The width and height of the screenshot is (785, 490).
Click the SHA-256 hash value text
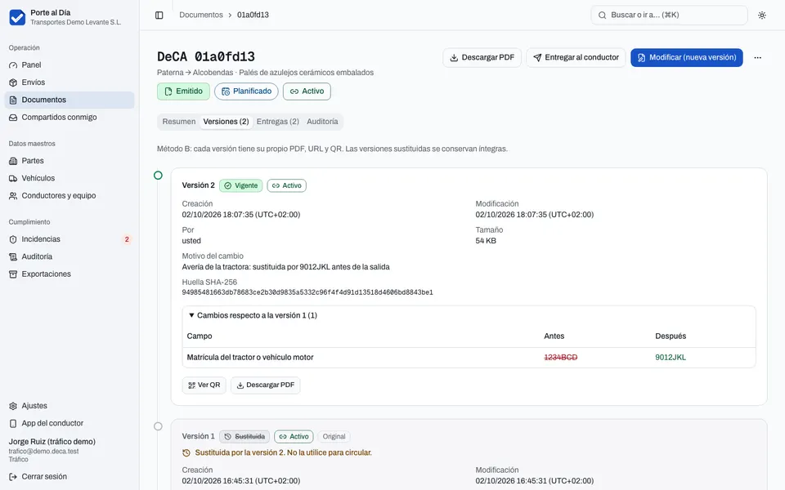pyautogui.click(x=307, y=292)
